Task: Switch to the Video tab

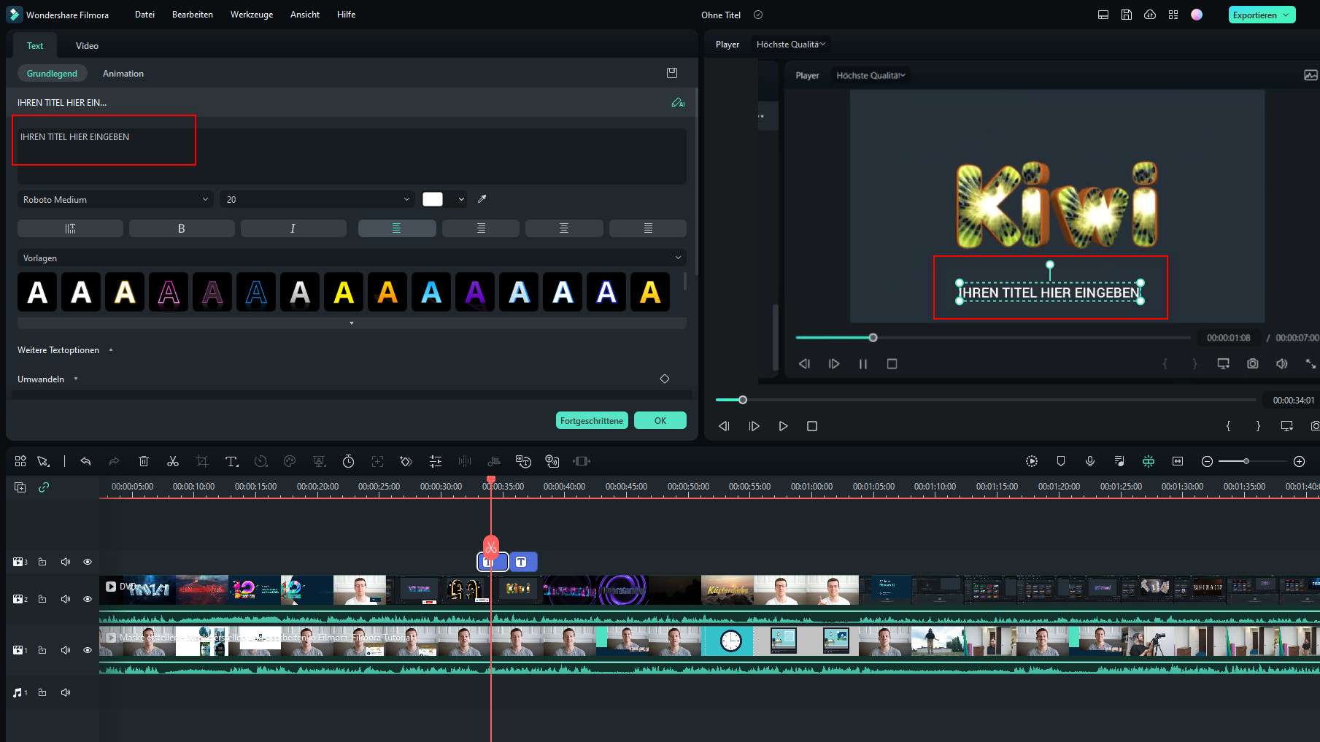Action: [x=87, y=45]
